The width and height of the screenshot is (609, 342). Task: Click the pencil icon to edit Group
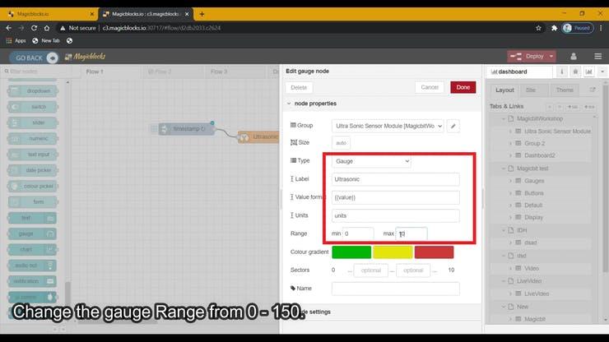pyautogui.click(x=453, y=126)
